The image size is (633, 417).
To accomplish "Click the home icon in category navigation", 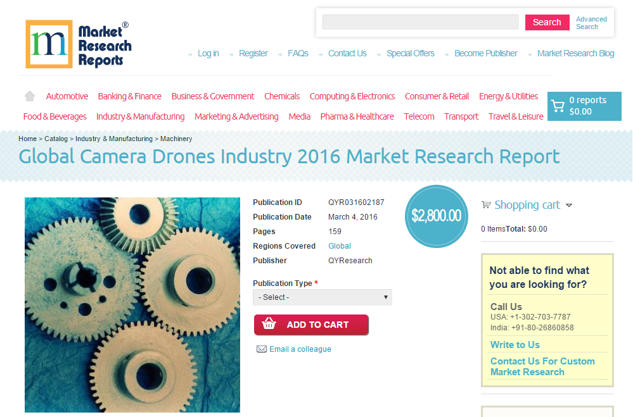I will tap(30, 96).
